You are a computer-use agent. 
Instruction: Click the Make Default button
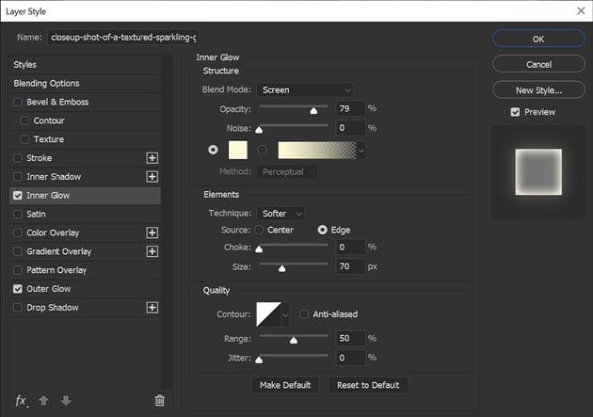pos(285,385)
